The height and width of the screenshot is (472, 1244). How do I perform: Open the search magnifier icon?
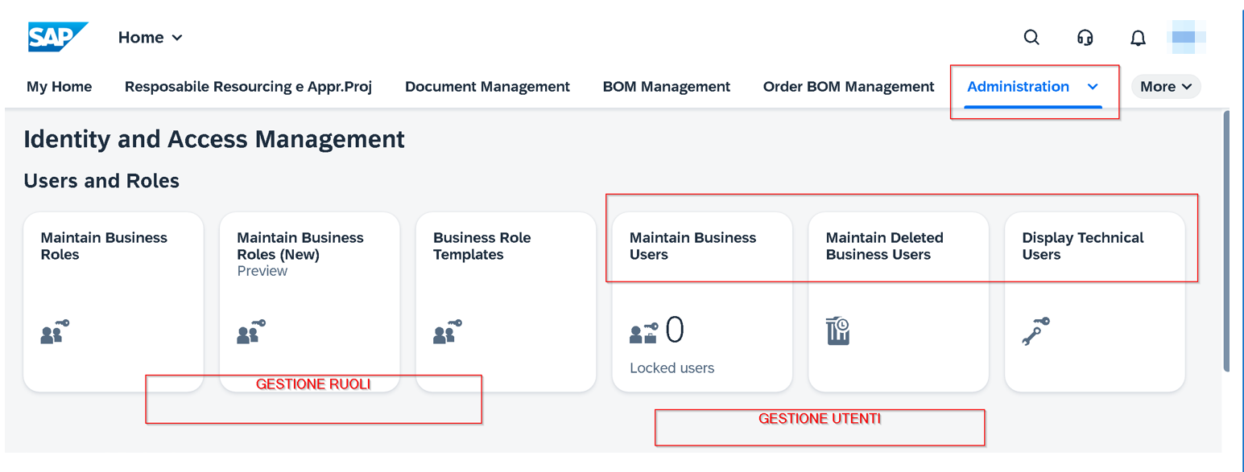[x=1031, y=37]
